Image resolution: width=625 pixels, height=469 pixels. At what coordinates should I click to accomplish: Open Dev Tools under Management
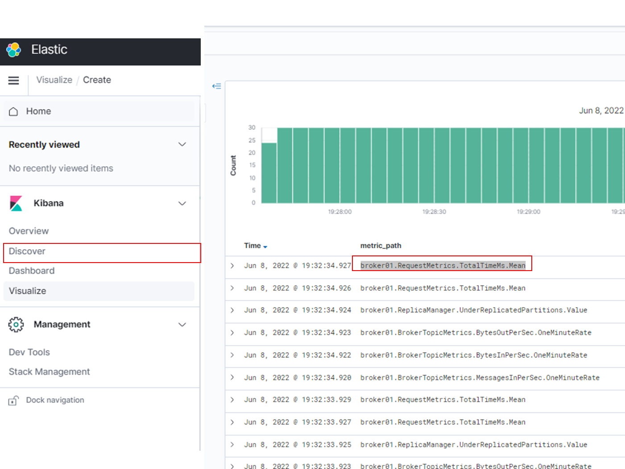click(x=29, y=352)
